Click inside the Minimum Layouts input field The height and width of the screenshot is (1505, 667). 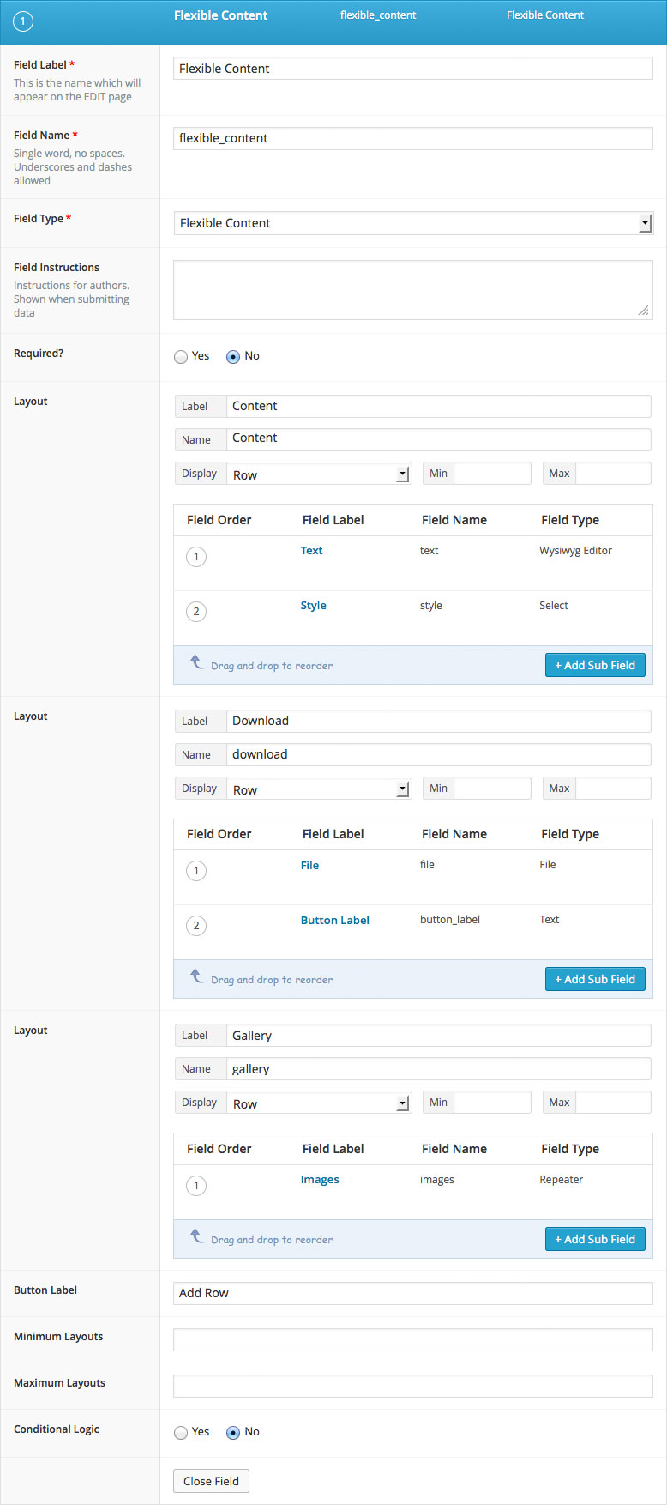pyautogui.click(x=413, y=1339)
